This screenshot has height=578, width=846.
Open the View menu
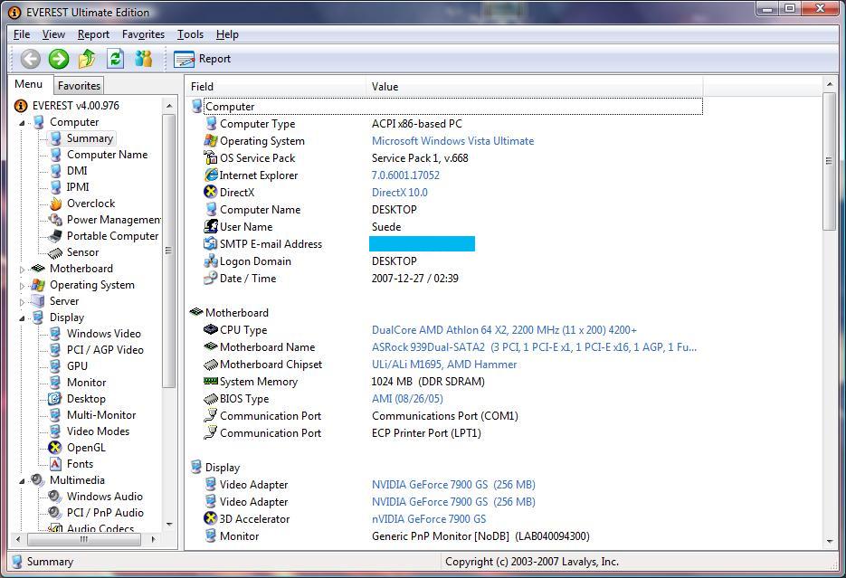[53, 34]
